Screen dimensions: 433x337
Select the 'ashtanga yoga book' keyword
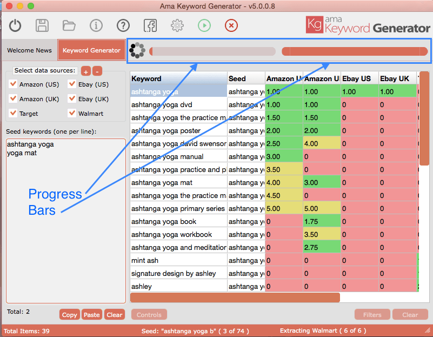179,222
